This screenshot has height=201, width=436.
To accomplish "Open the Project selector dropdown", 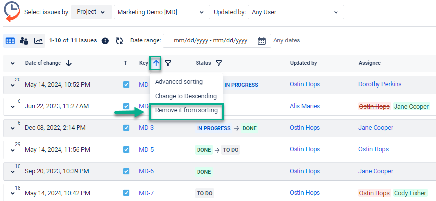I will click(91, 12).
